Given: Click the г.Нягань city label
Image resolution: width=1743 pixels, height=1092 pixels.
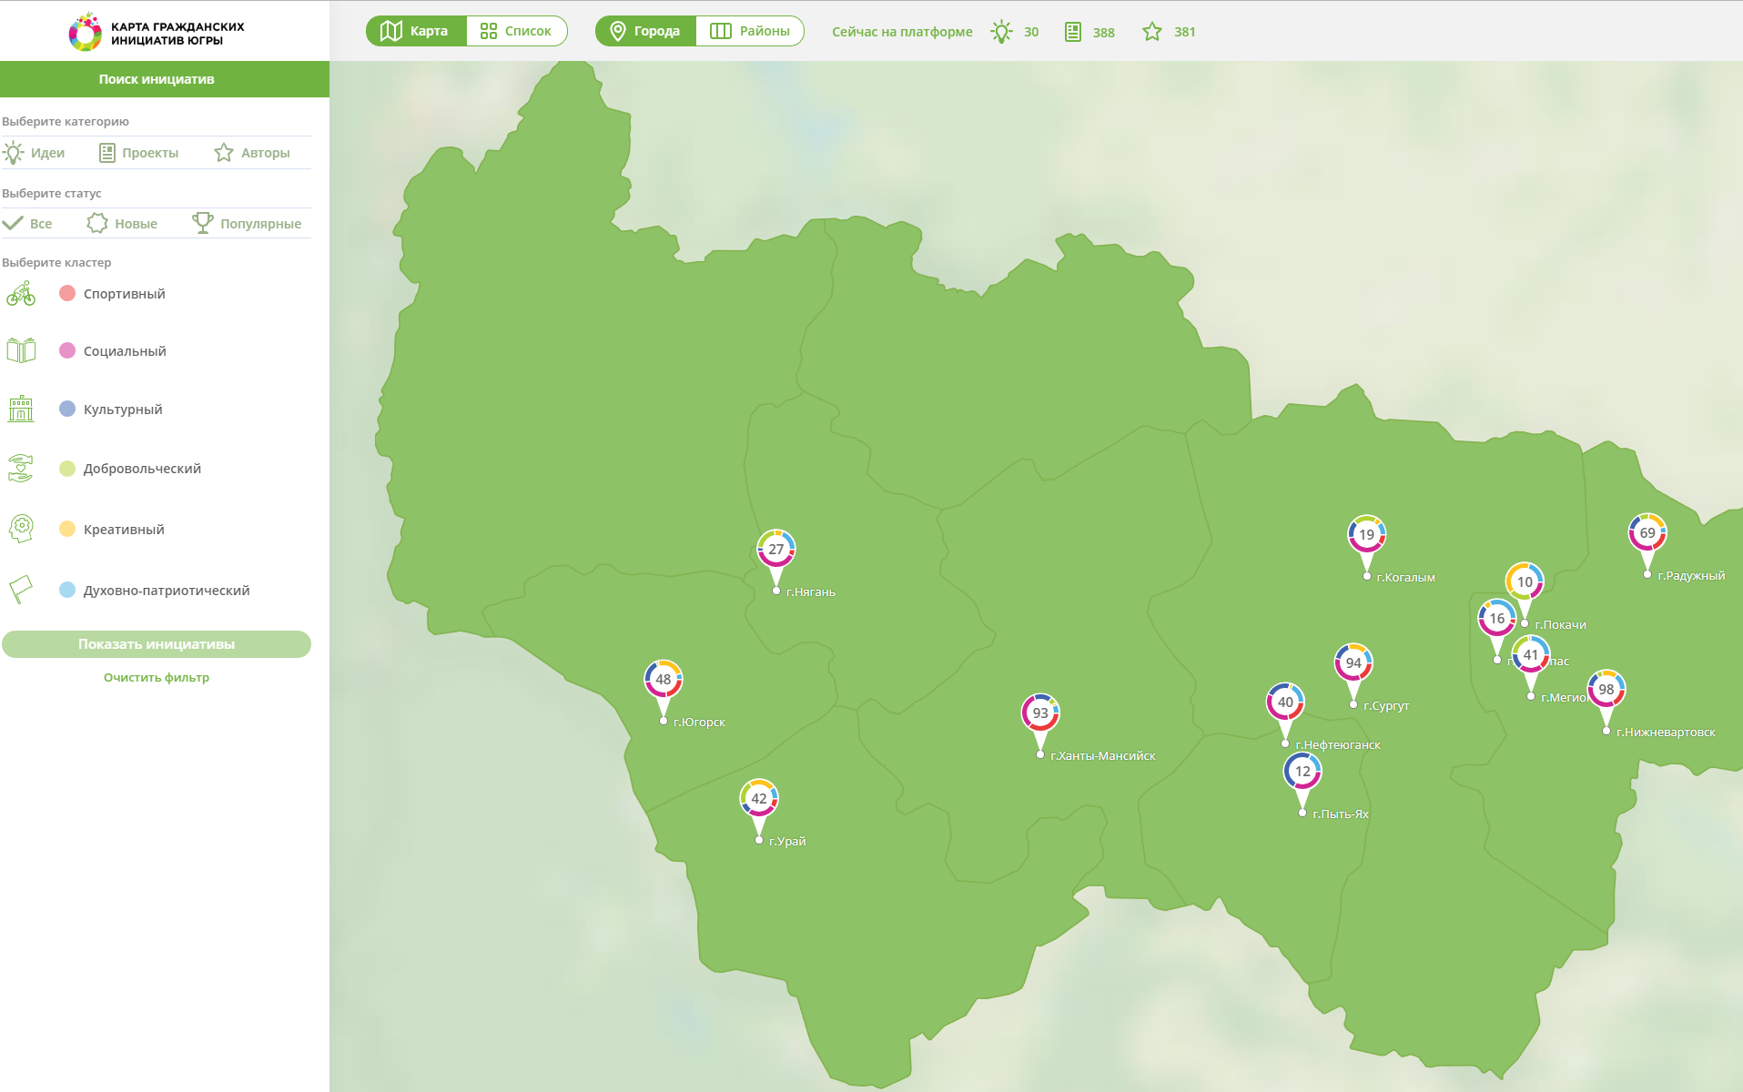Looking at the screenshot, I should tap(811, 592).
